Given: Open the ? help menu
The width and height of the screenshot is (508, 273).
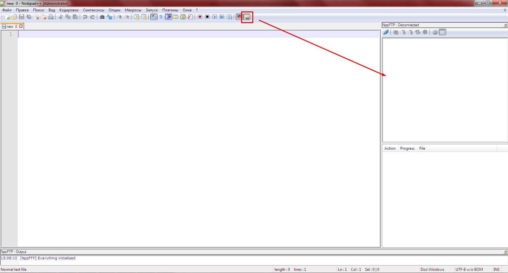Looking at the screenshot, I should [197, 10].
